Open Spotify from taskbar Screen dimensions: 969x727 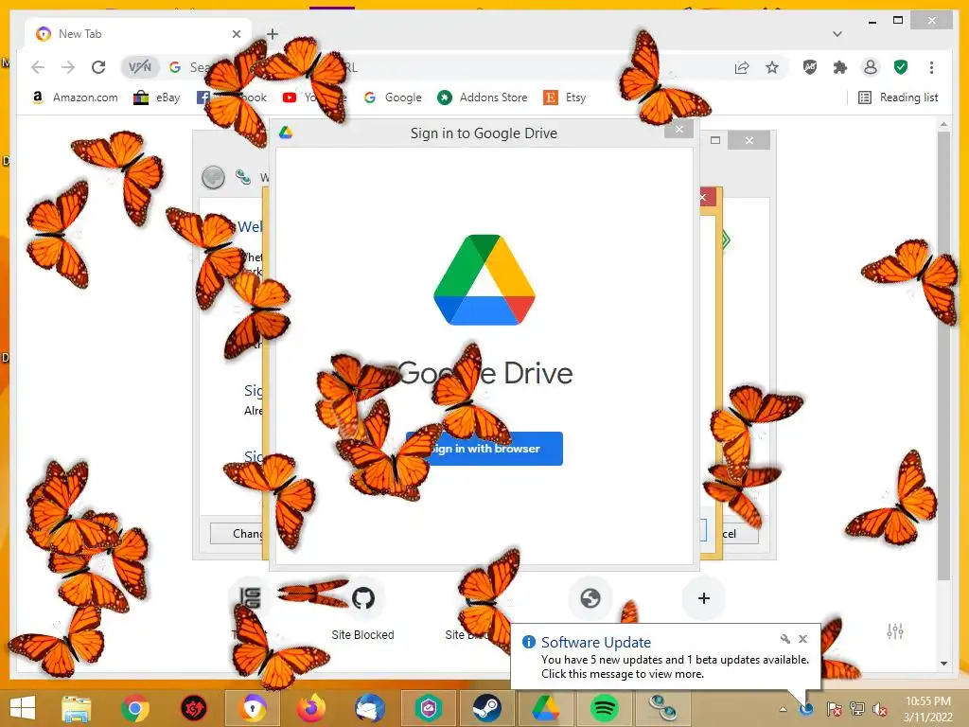click(x=604, y=708)
